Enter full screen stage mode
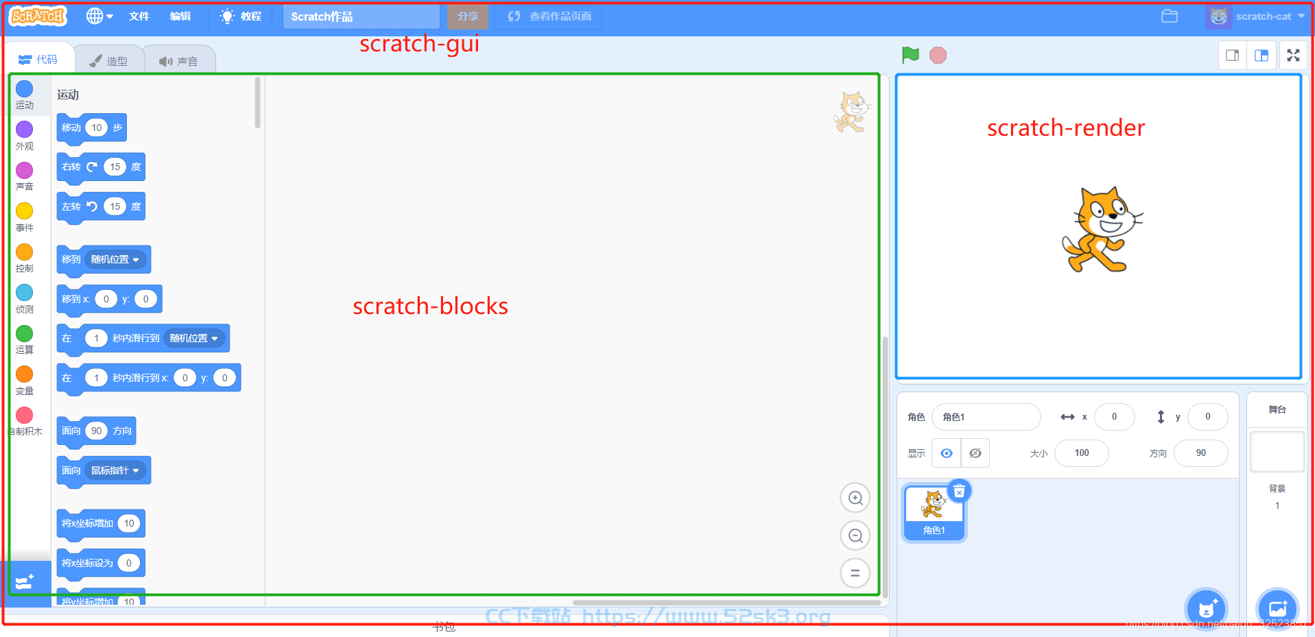This screenshot has height=637, width=1315. (x=1293, y=56)
